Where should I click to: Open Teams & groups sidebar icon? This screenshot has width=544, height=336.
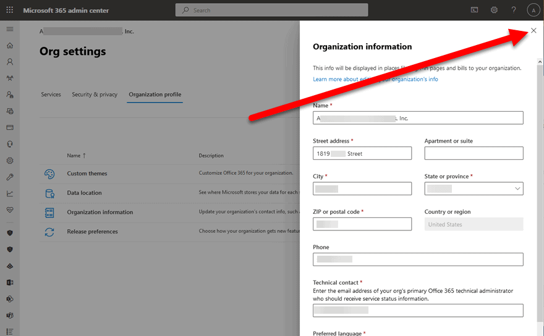[10, 78]
